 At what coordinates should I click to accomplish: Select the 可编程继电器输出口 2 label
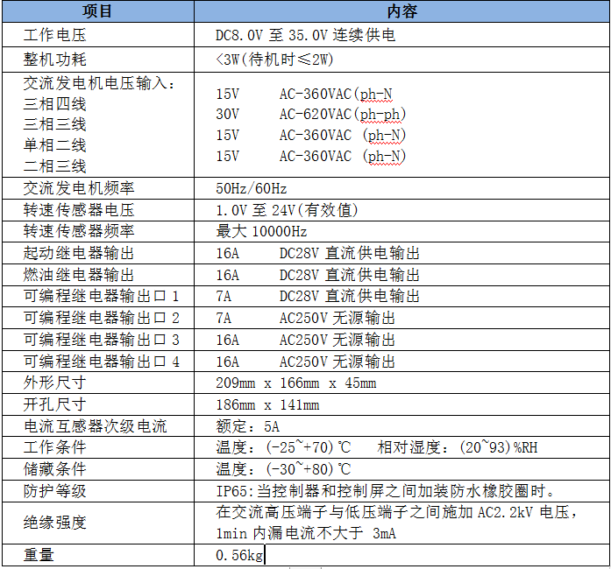pos(102,318)
